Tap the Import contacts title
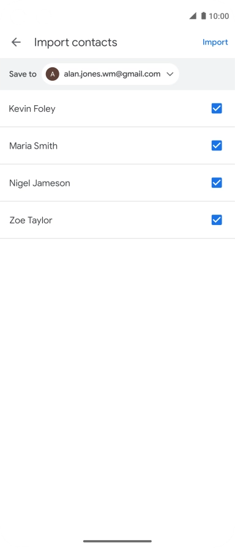This screenshot has width=235, height=548. click(x=75, y=42)
